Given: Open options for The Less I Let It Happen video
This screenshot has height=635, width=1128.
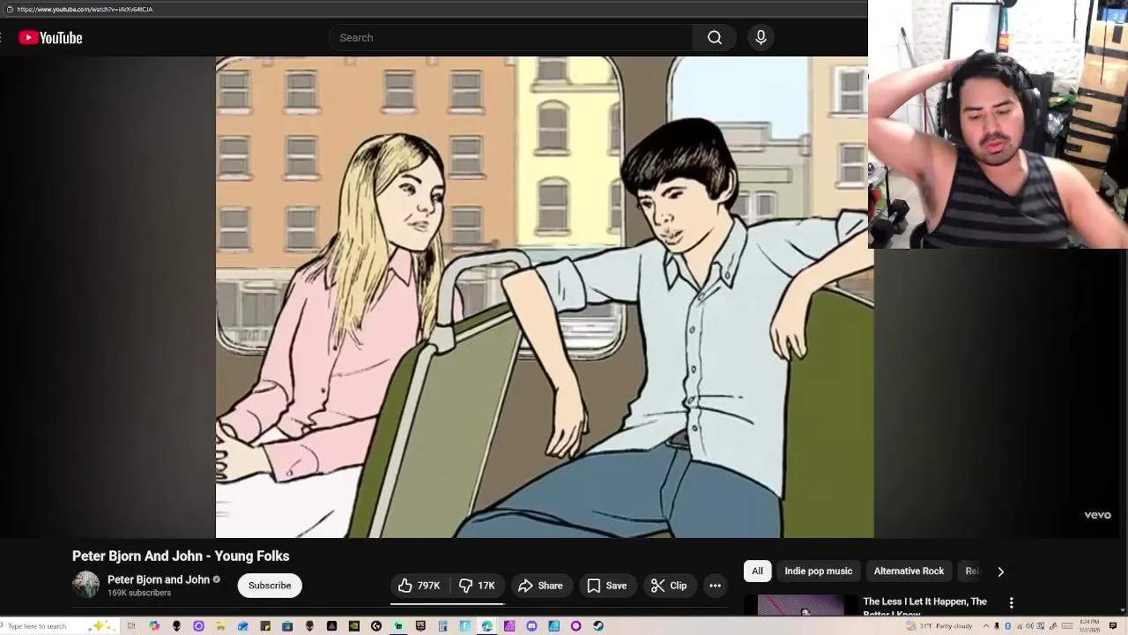Looking at the screenshot, I should pos(1012,603).
